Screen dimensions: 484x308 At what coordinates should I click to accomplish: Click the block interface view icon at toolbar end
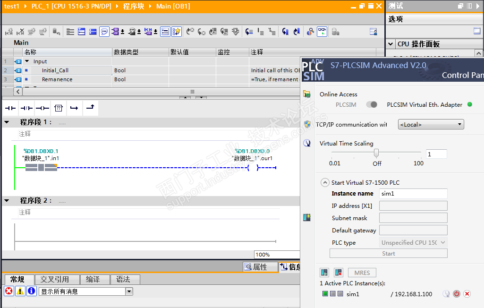373,32
